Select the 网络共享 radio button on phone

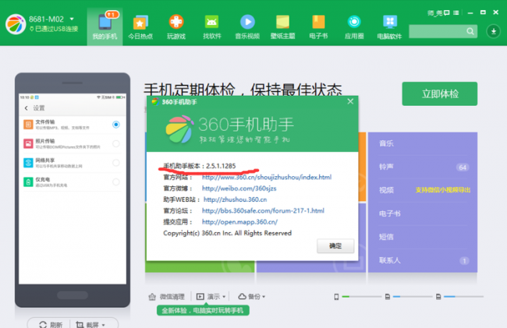116,163
